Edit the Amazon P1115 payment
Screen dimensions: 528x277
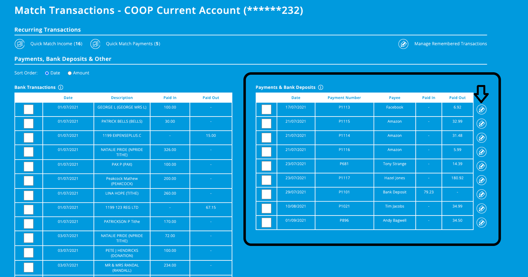481,123
